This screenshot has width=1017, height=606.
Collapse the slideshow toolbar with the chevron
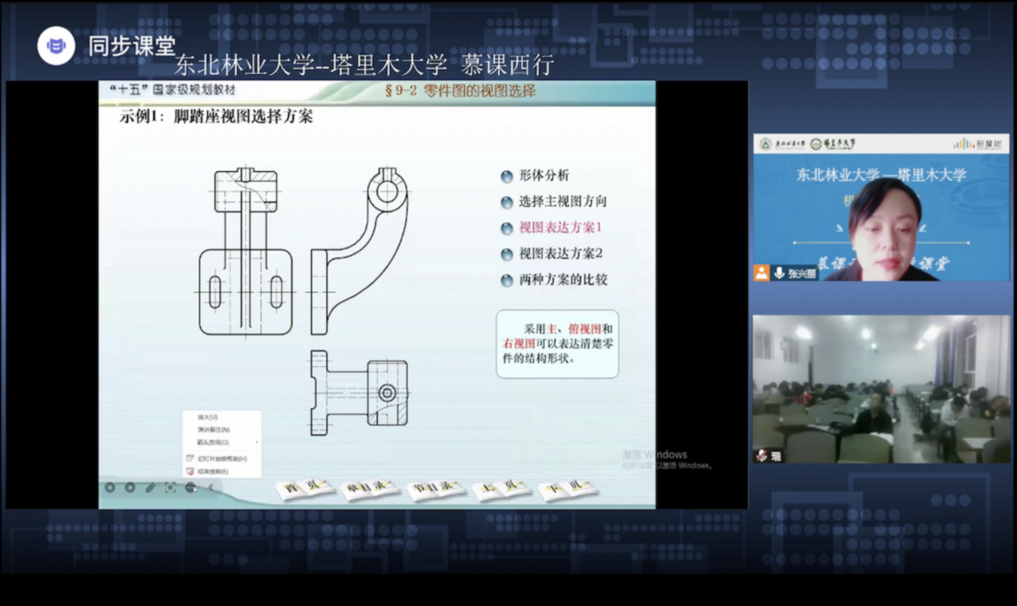pos(212,488)
